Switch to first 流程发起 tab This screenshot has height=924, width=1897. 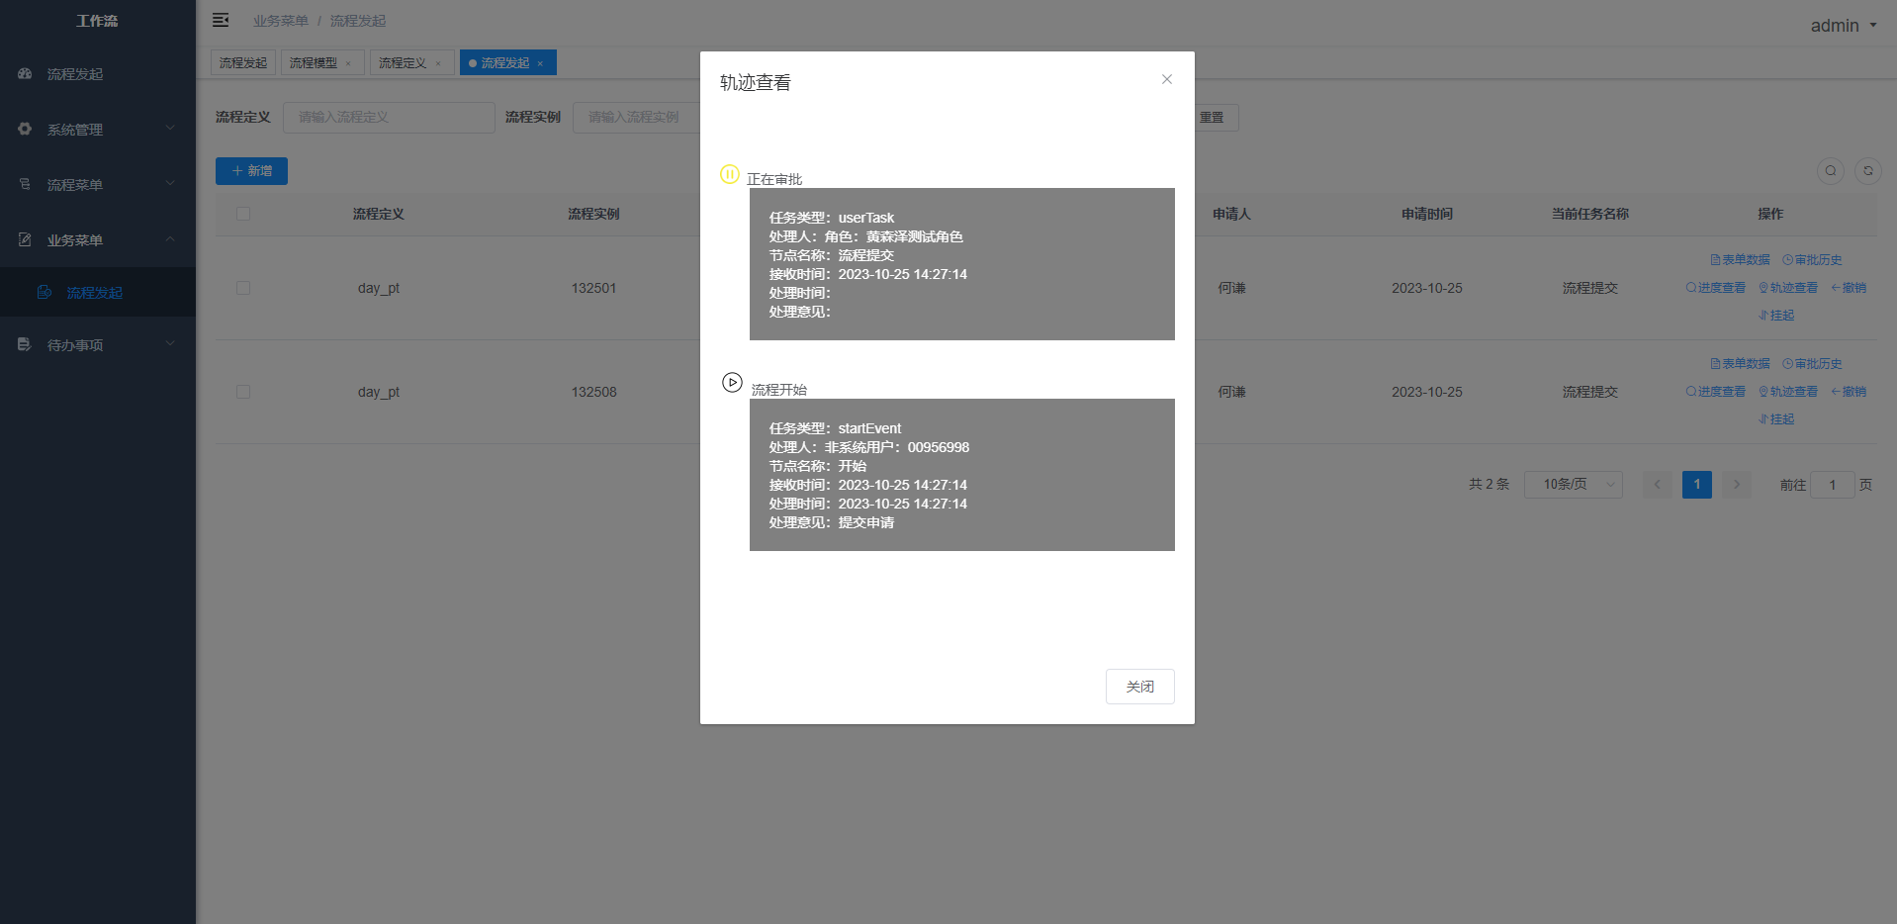pyautogui.click(x=243, y=62)
